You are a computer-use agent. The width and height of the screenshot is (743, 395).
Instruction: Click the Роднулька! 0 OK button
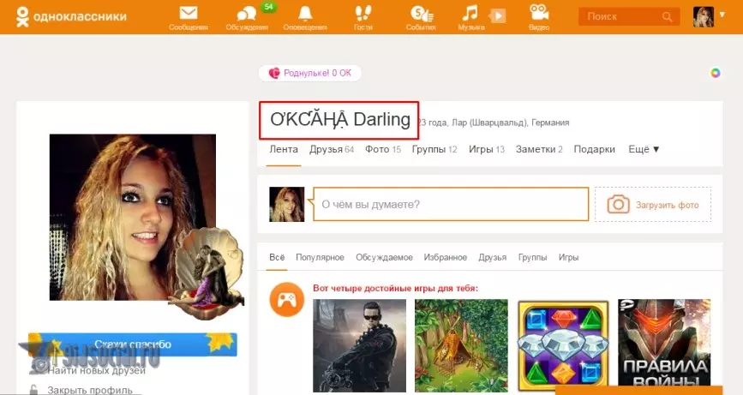[310, 74]
